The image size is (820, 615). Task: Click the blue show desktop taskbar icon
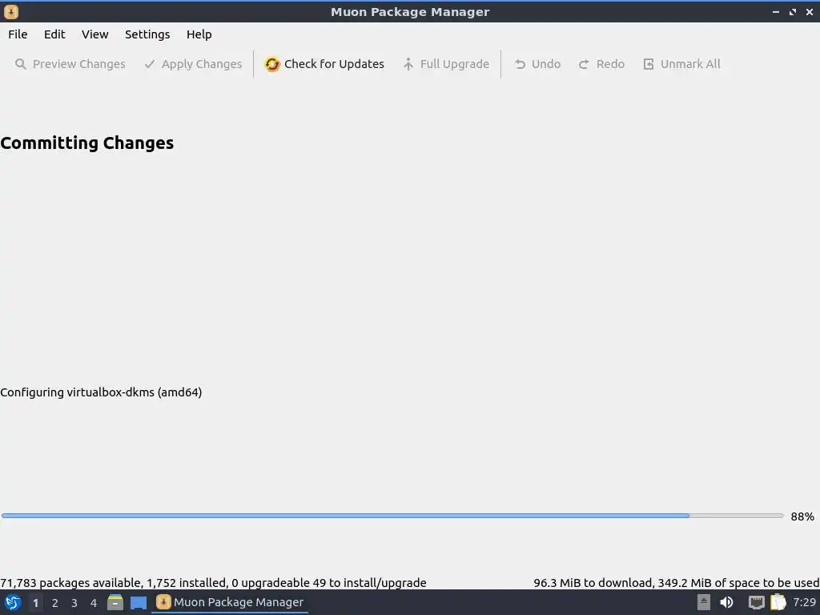pos(139,603)
